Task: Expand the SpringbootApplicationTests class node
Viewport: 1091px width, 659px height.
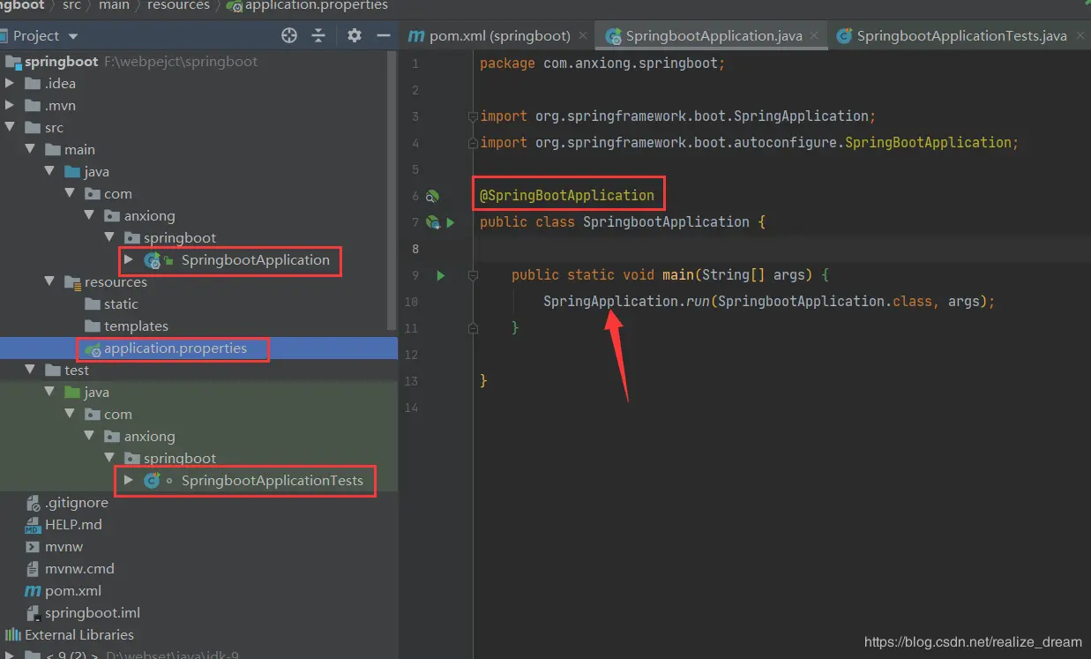Action: click(129, 481)
